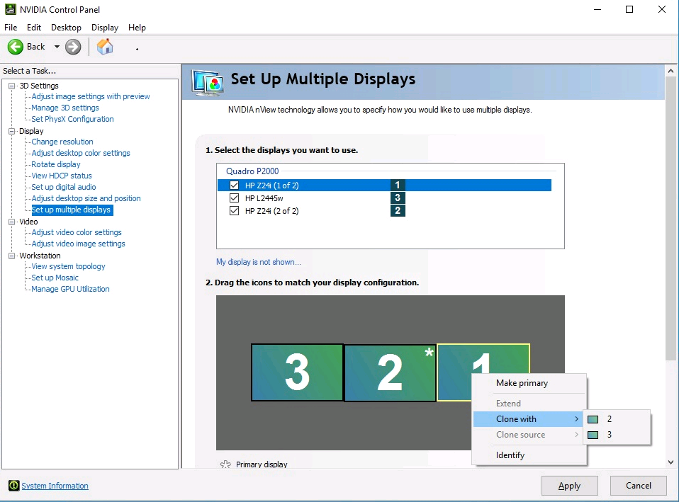Click display badge 2 in the list
Screen dimensions: 679x502
(398, 211)
